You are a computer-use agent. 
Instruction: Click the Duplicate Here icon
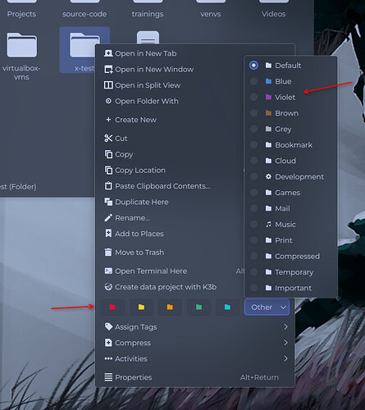pyautogui.click(x=108, y=202)
